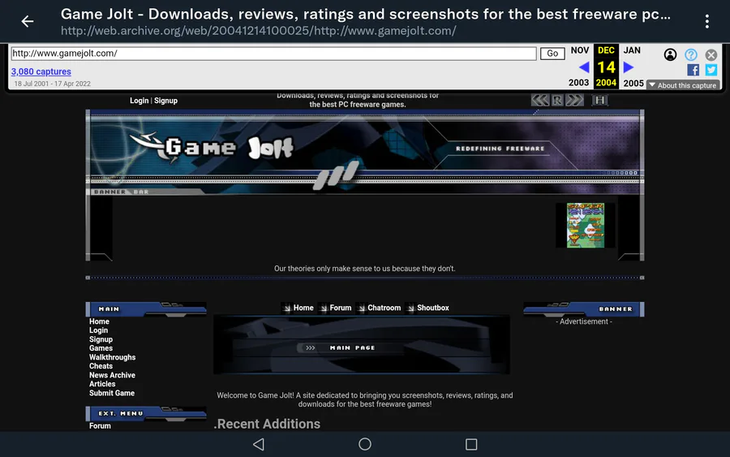Select year 2005 in Wayback timeline
730x457 pixels.
click(x=633, y=83)
